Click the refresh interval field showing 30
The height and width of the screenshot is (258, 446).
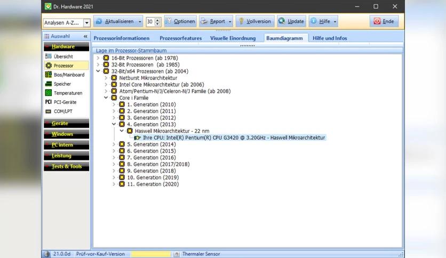[150, 22]
